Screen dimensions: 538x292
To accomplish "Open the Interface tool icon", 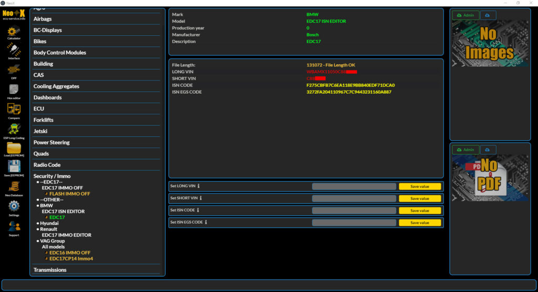I will [14, 51].
